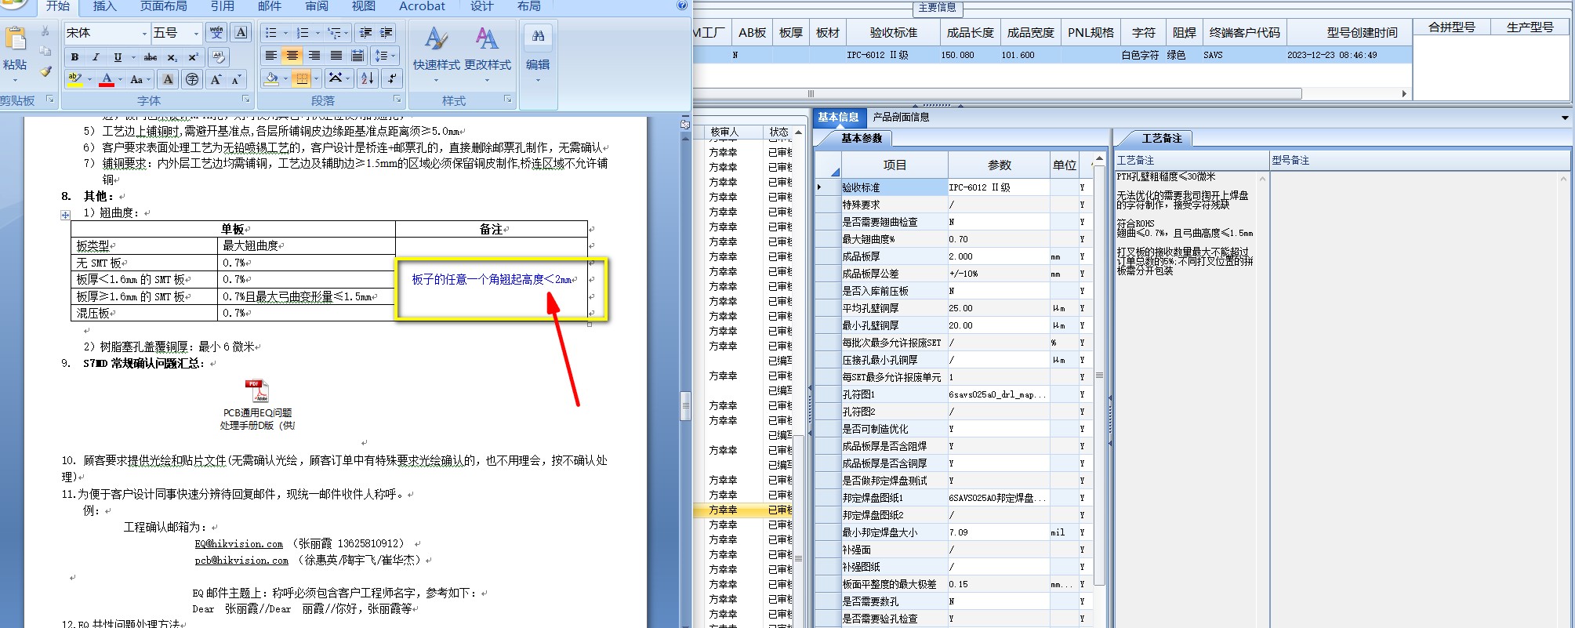Image resolution: width=1575 pixels, height=628 pixels.
Task: Apply subscript formatting
Action: [172, 56]
